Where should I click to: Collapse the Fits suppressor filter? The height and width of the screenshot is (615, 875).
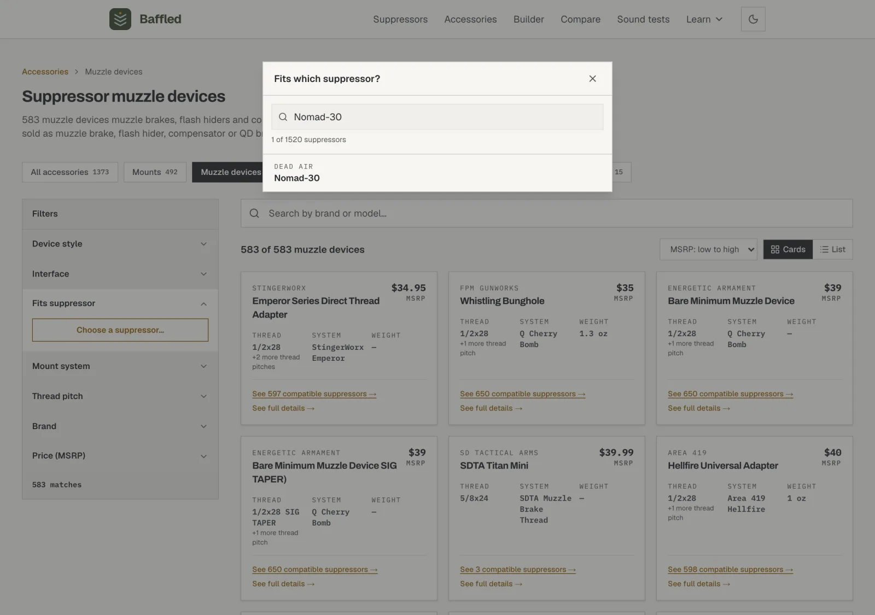[x=120, y=303]
